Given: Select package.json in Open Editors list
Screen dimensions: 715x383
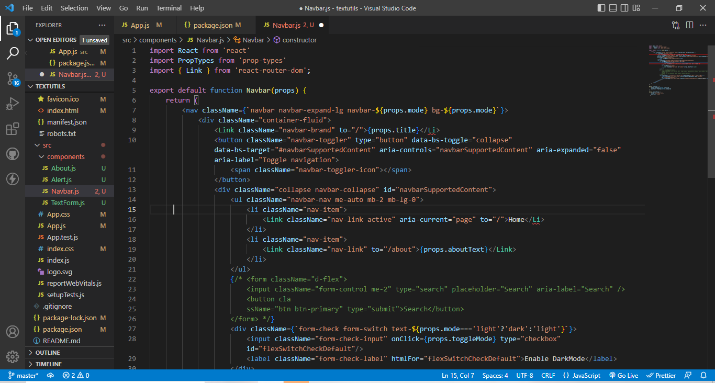Looking at the screenshot, I should [x=70, y=63].
